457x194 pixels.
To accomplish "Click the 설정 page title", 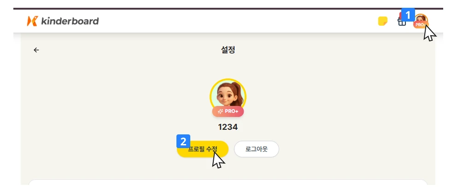I will [228, 50].
